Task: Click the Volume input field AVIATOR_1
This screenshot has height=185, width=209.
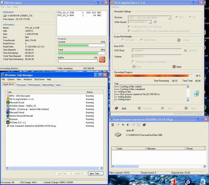Action: coord(157,56)
